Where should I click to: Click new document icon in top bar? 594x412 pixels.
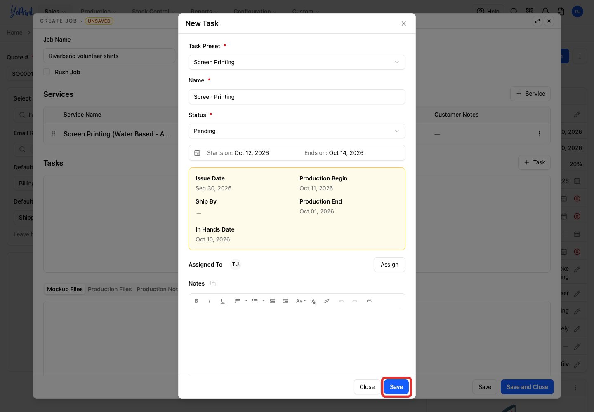pos(561,12)
